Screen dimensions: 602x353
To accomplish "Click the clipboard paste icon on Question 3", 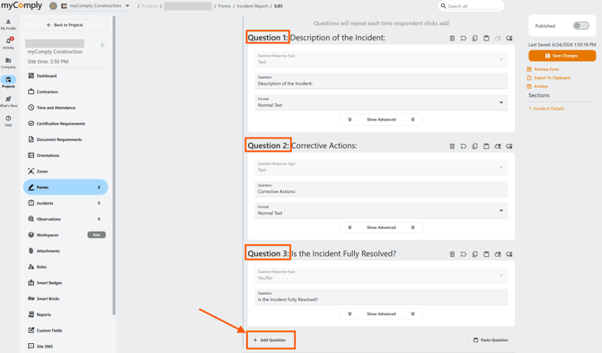I will pos(486,254).
